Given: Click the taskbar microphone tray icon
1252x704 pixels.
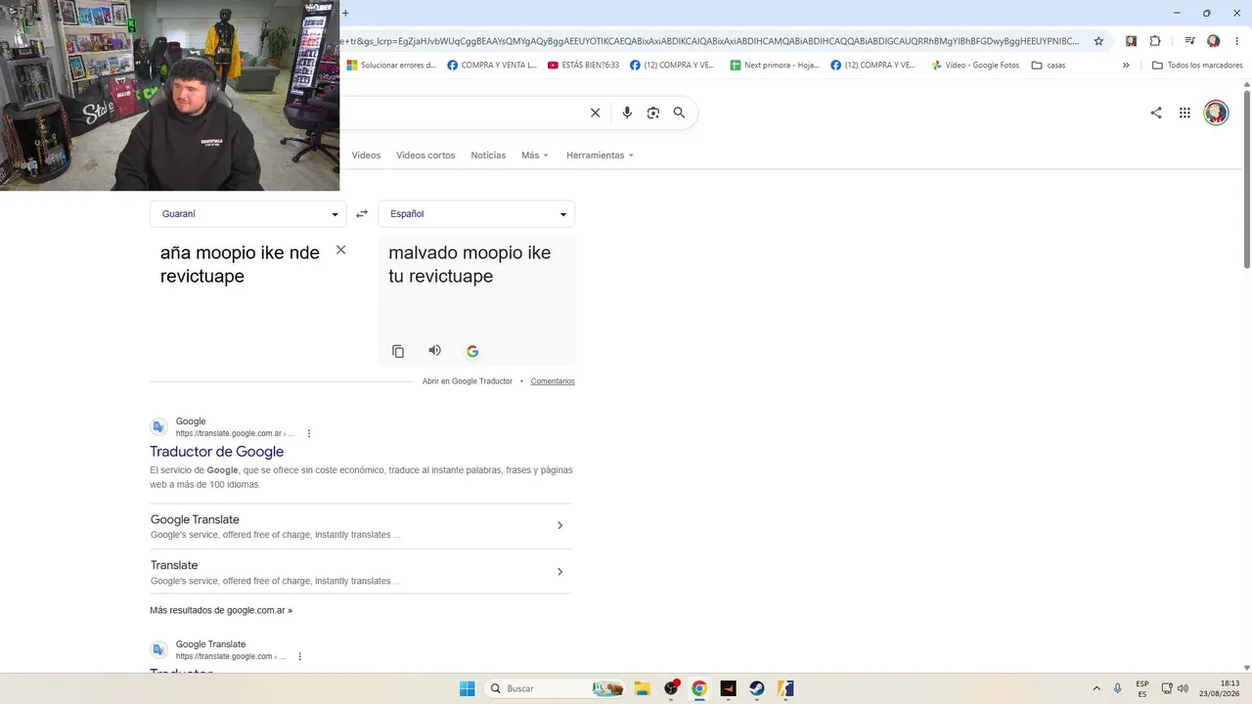Looking at the screenshot, I should [x=1118, y=688].
